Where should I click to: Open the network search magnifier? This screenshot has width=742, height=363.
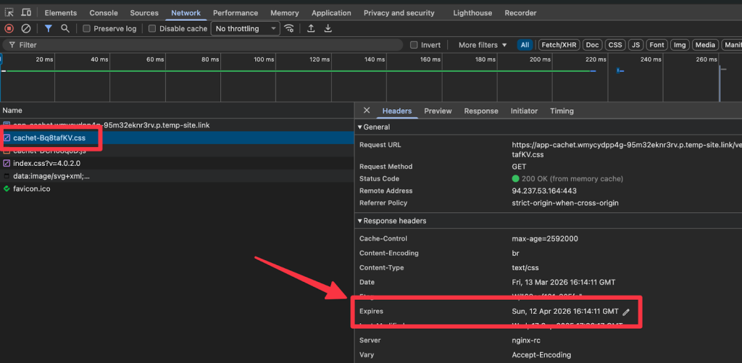coord(65,28)
